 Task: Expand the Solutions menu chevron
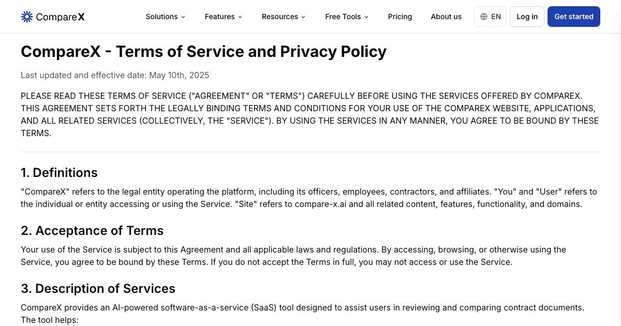tap(183, 17)
